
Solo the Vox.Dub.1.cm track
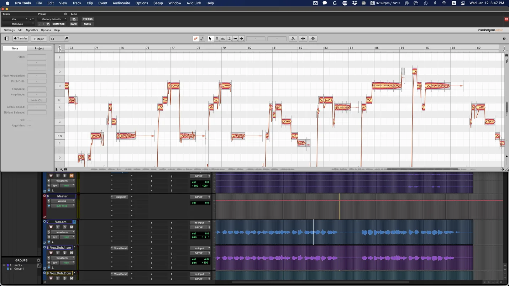click(64, 253)
